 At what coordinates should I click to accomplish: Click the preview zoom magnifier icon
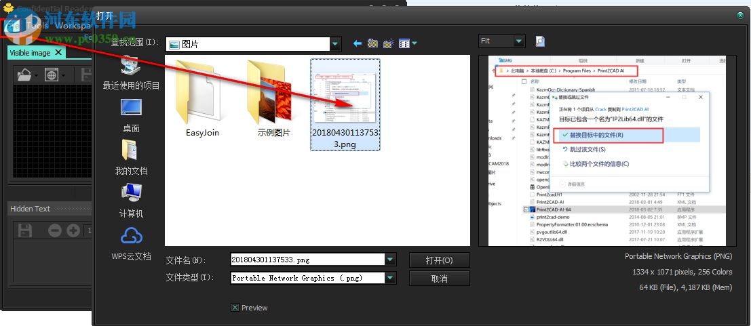[x=540, y=41]
